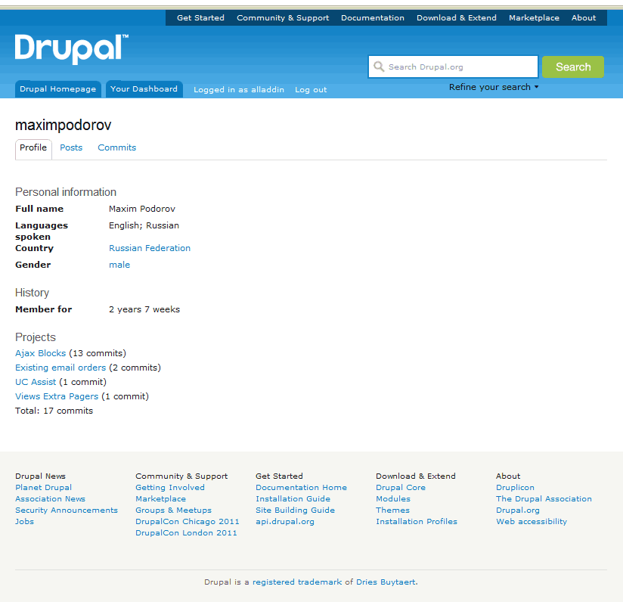Viewport: 623px width, 602px height.
Task: Click Modules footer link
Action: click(393, 498)
